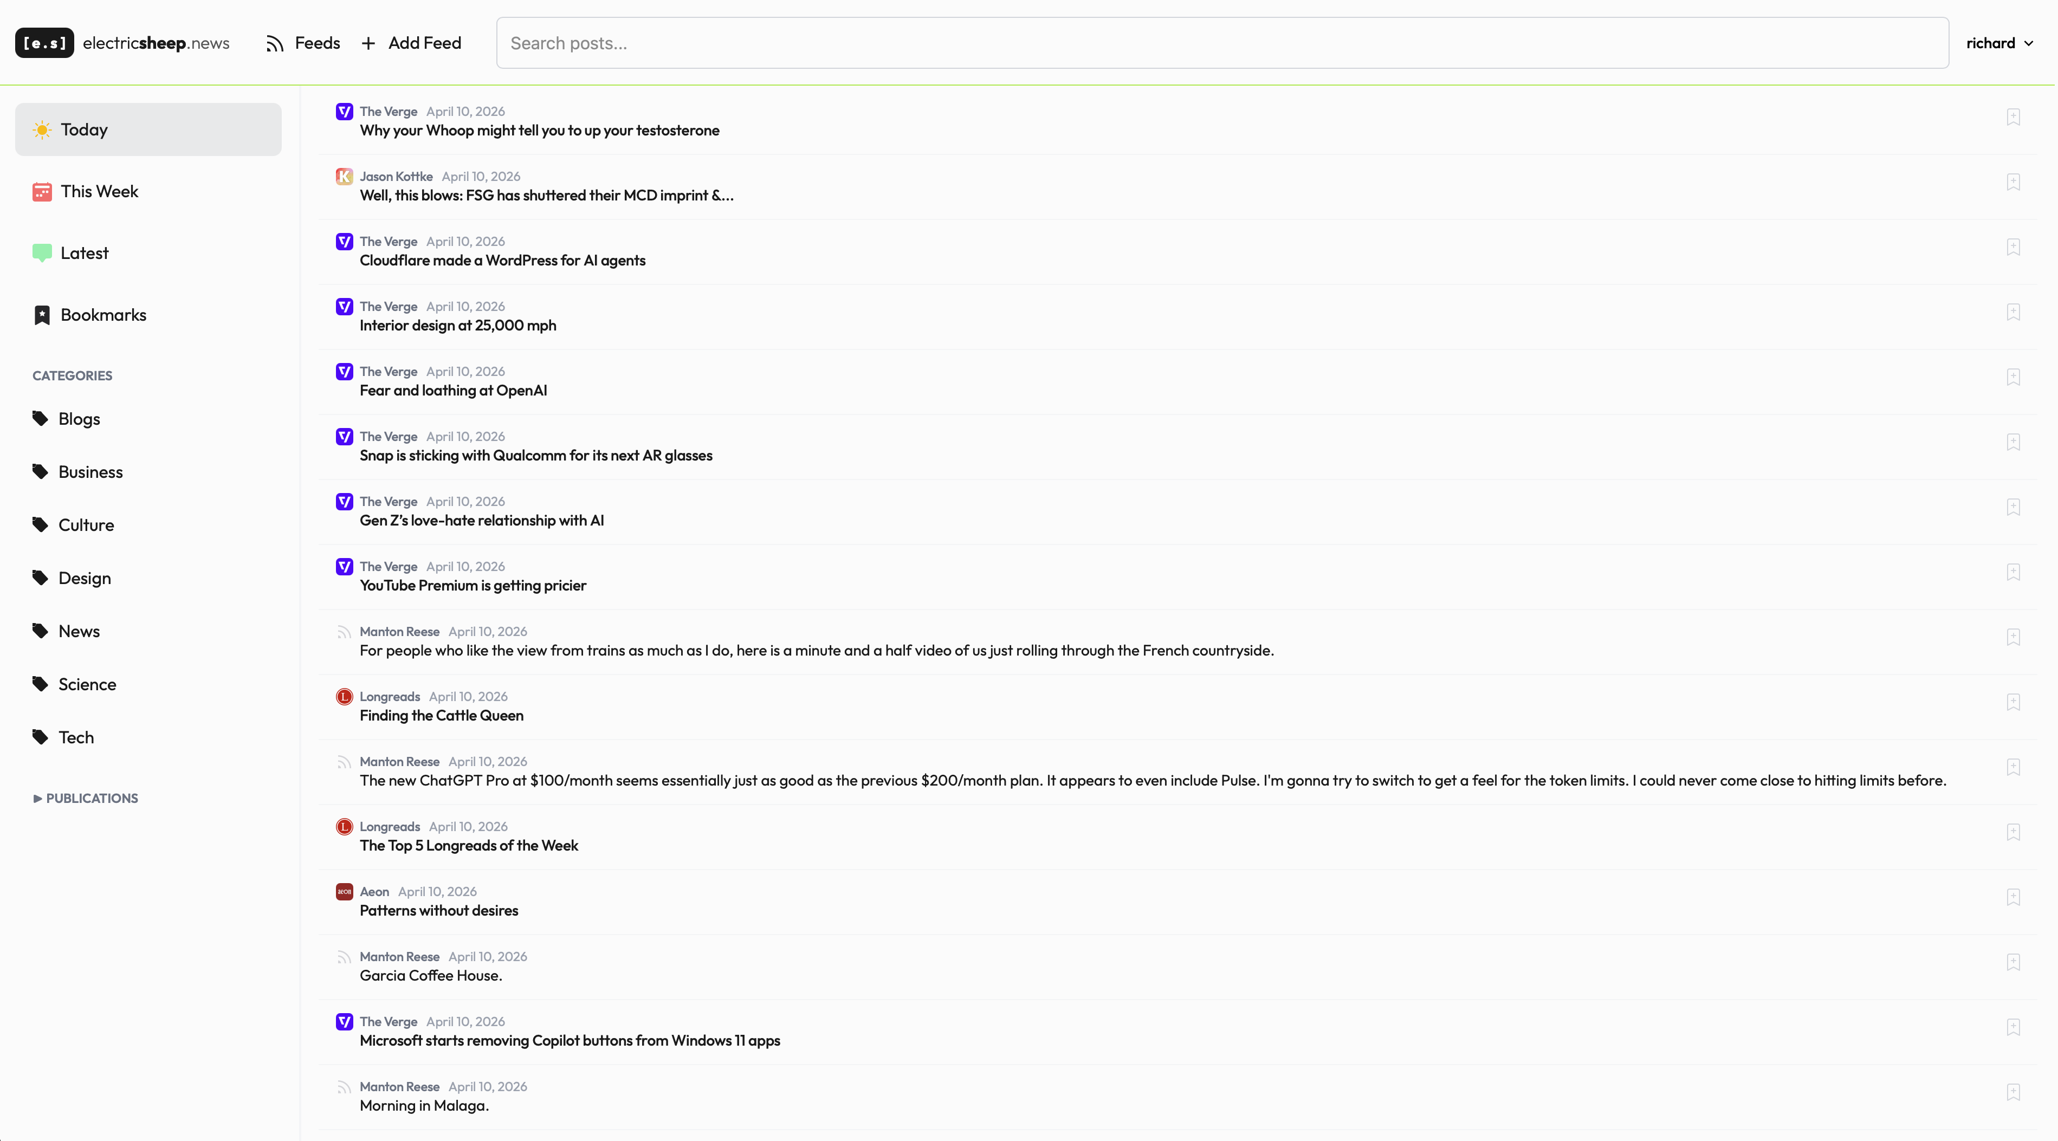Click the tag icon next to Tech
The width and height of the screenshot is (2058, 1141).
40,737
